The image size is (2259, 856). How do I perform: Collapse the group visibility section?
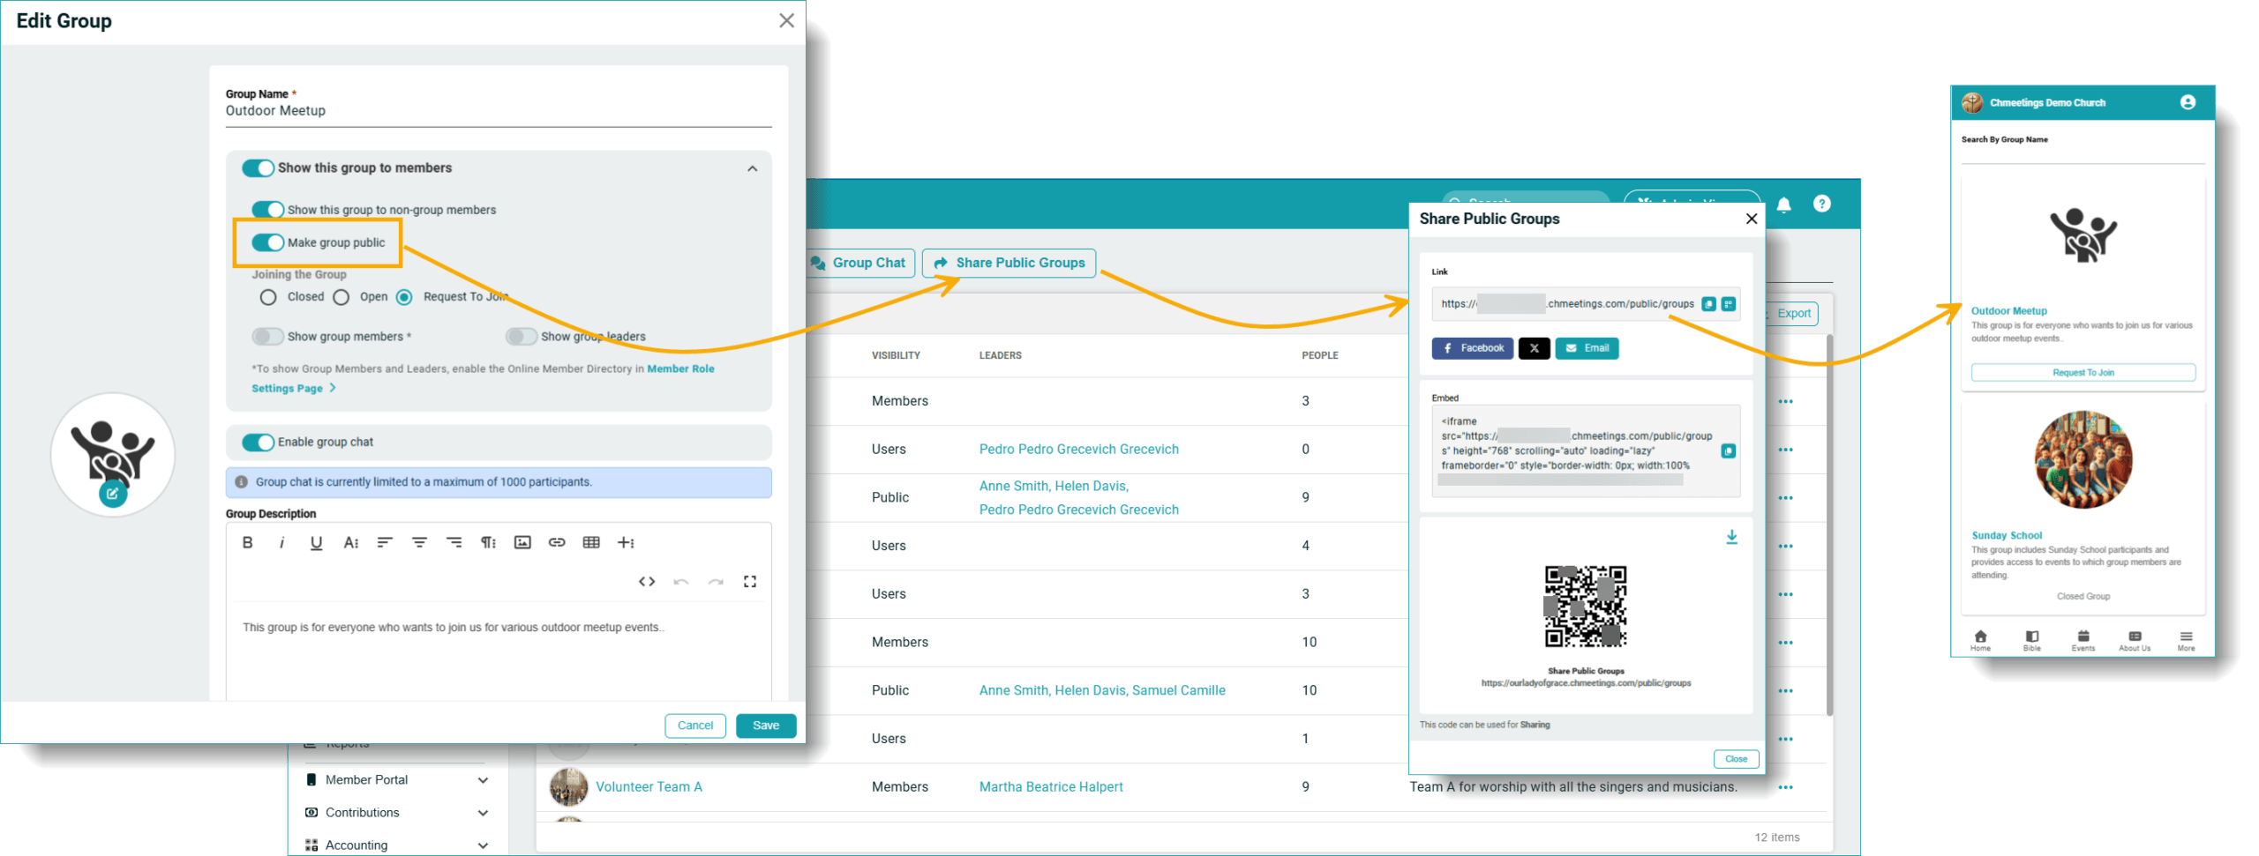point(752,168)
